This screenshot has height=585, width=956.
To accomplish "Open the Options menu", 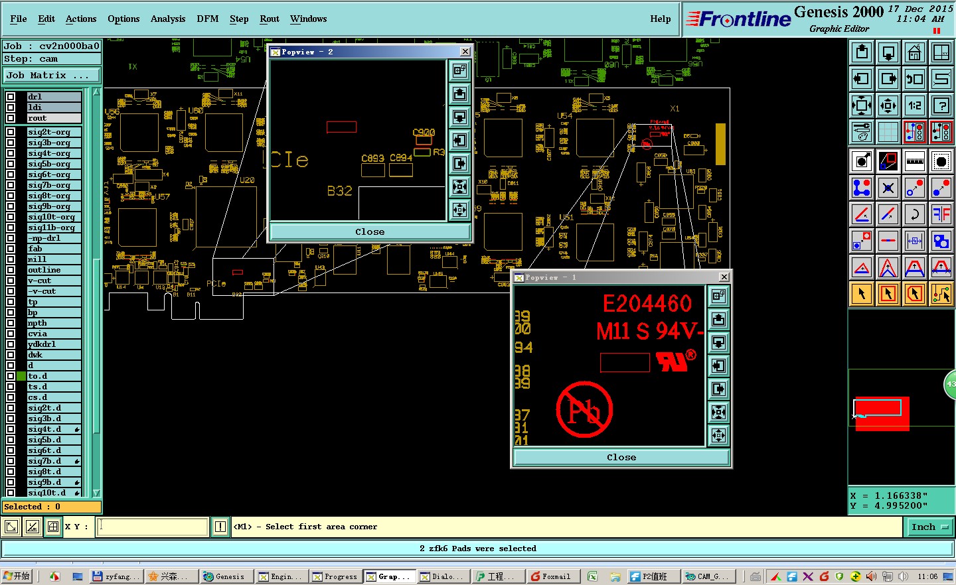I will (123, 19).
